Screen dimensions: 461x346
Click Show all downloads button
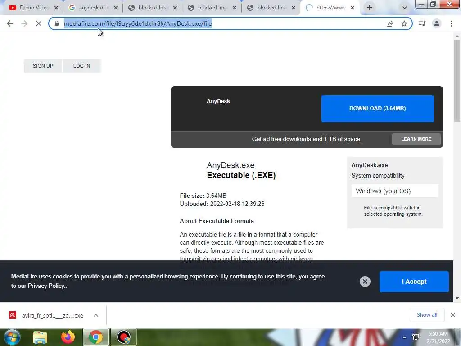(x=427, y=315)
